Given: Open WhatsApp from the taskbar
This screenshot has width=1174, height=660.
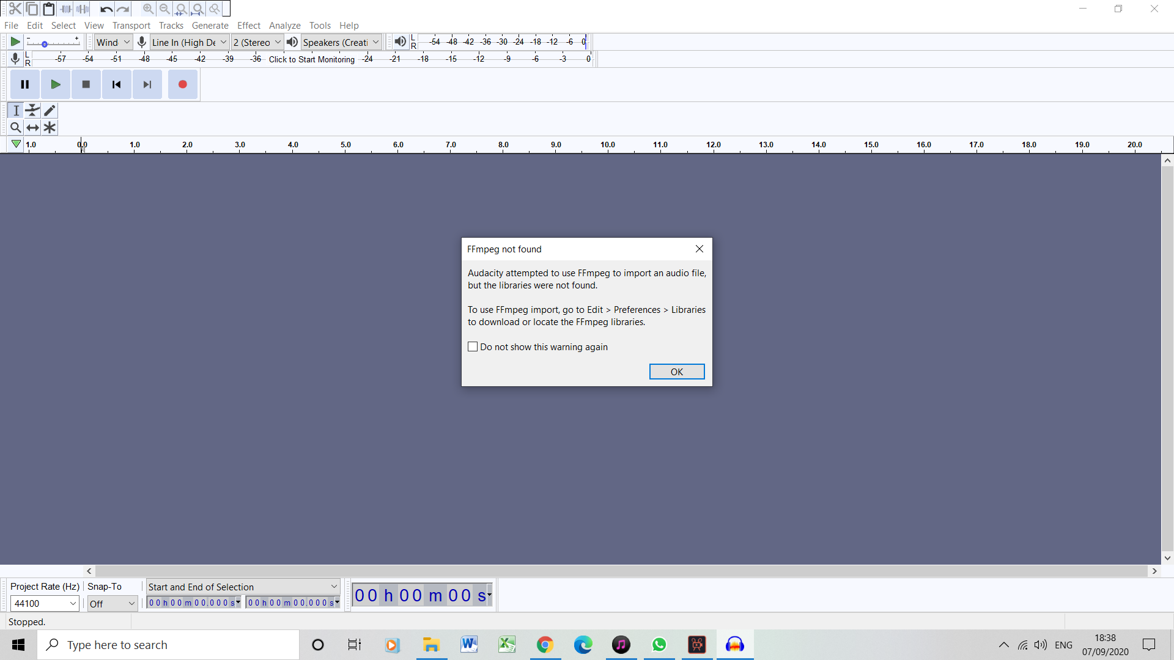Looking at the screenshot, I should (x=659, y=645).
